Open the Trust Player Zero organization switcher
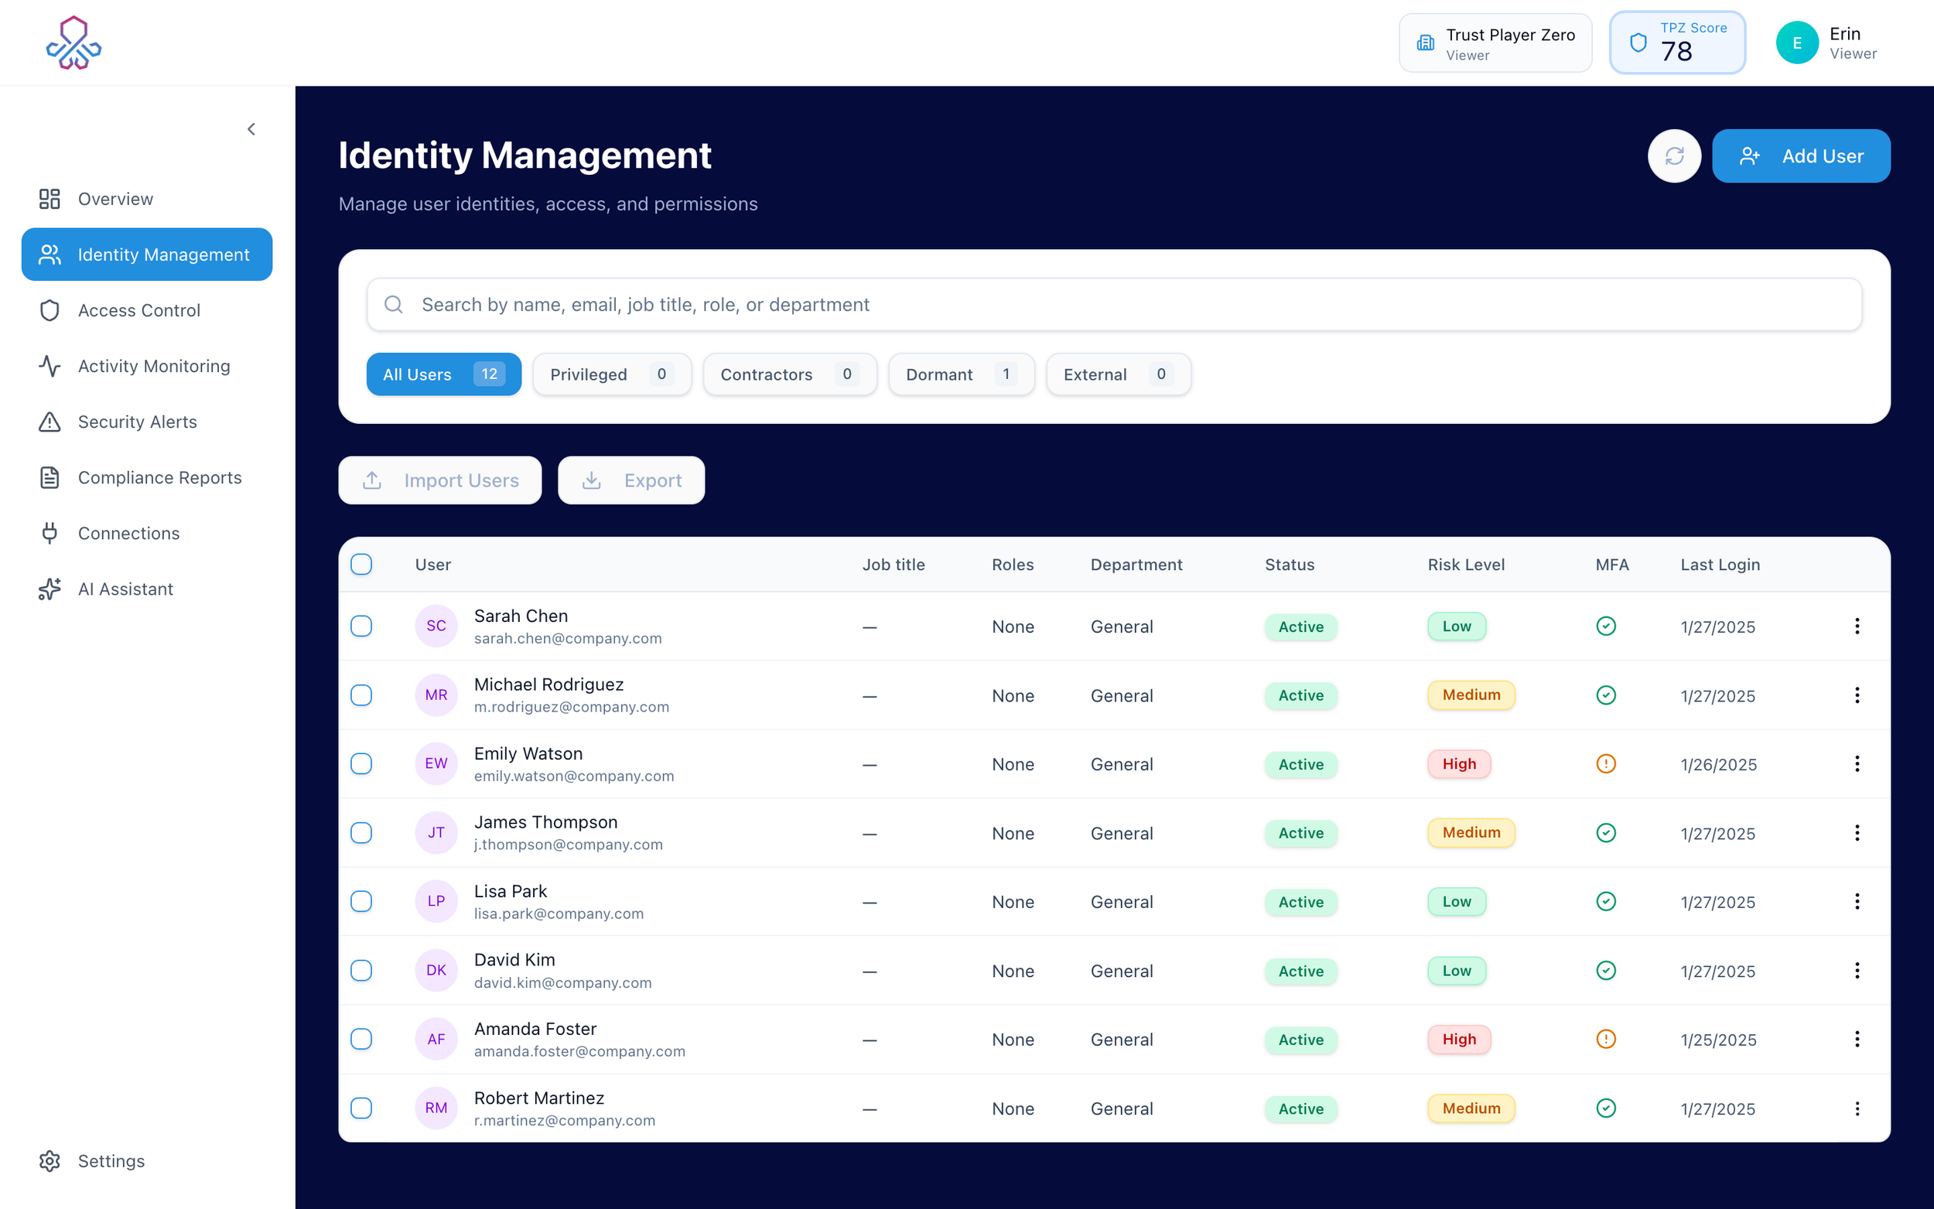The height and width of the screenshot is (1209, 1934). [1495, 43]
